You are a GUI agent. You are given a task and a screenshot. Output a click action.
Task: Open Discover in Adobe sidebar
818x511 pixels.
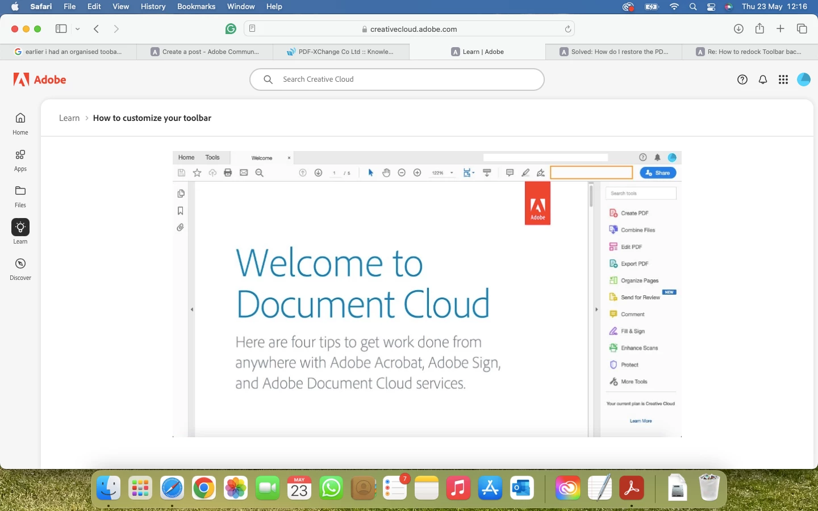pos(20,269)
